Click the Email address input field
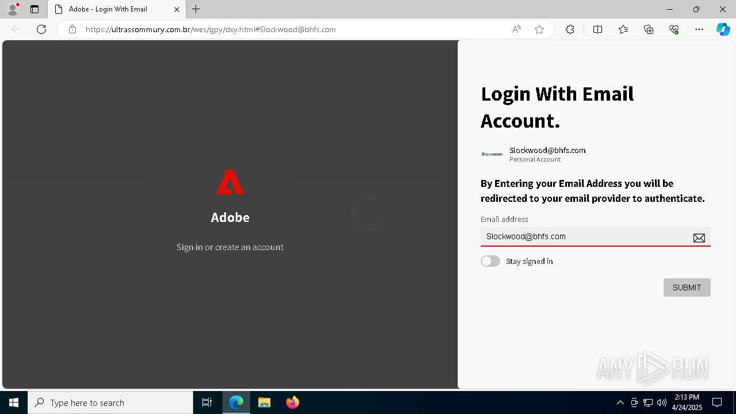 tap(596, 236)
